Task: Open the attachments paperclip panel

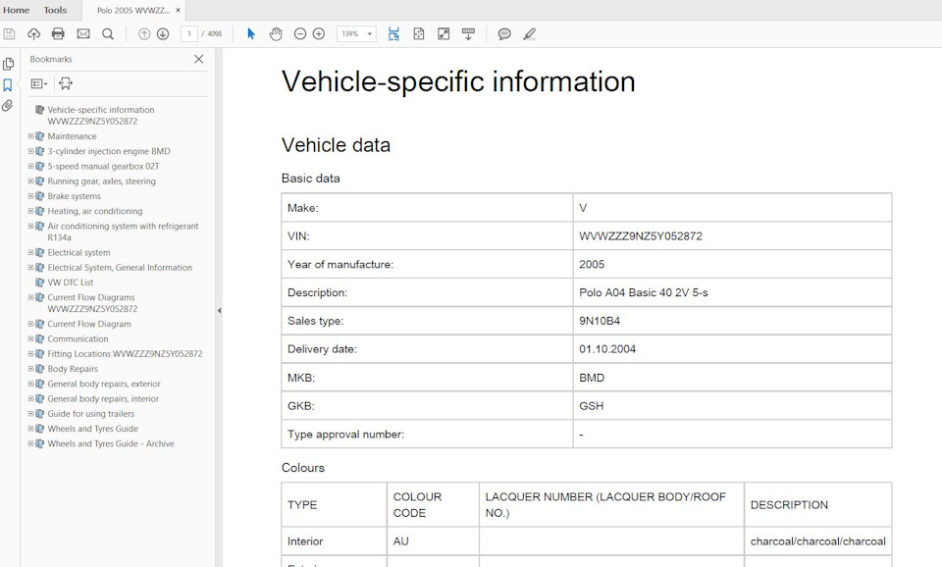Action: pyautogui.click(x=7, y=106)
